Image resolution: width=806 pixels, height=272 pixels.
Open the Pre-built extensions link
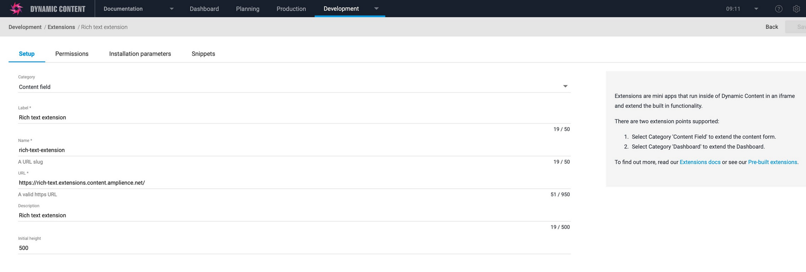pos(773,162)
